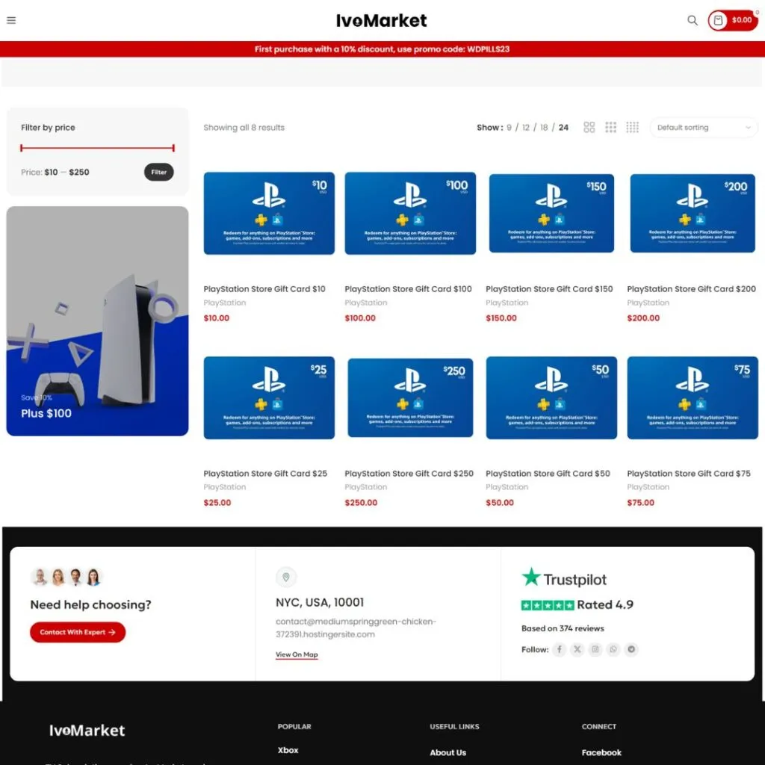The image size is (765, 765).
Task: Click the Contact With Expert button
Action: pyautogui.click(x=78, y=632)
